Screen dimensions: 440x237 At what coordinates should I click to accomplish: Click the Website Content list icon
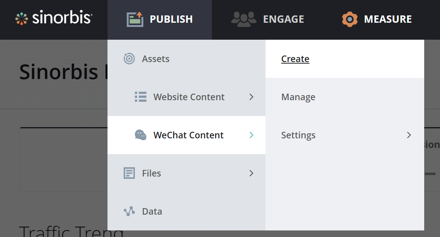click(x=141, y=97)
